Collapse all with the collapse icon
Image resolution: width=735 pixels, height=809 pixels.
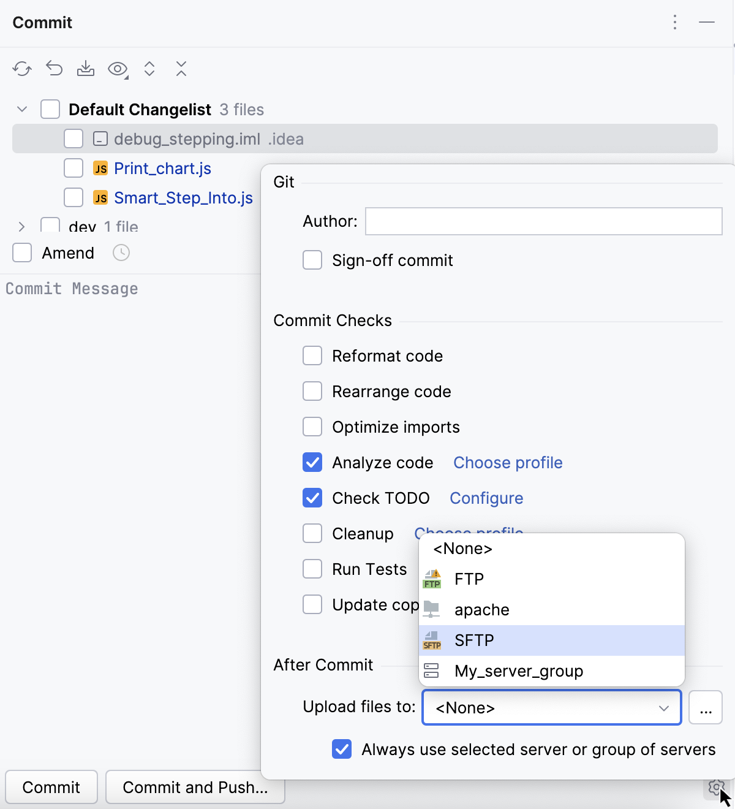tap(181, 69)
